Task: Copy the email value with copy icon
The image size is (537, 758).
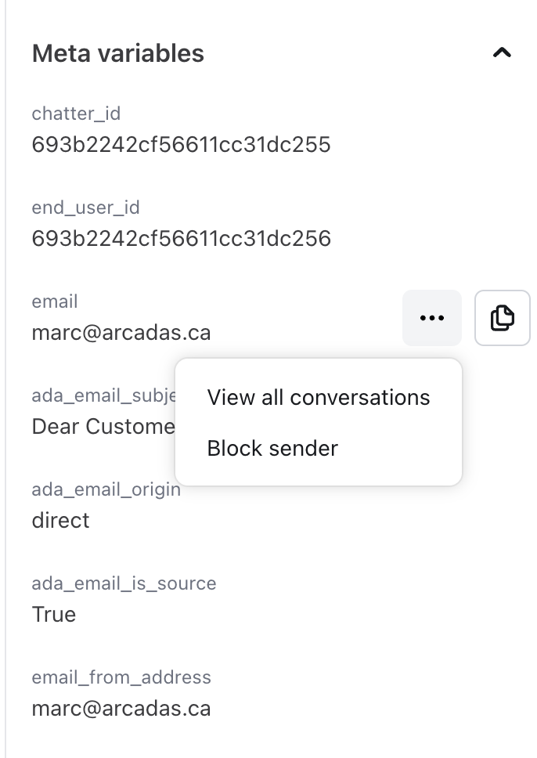Action: (503, 318)
